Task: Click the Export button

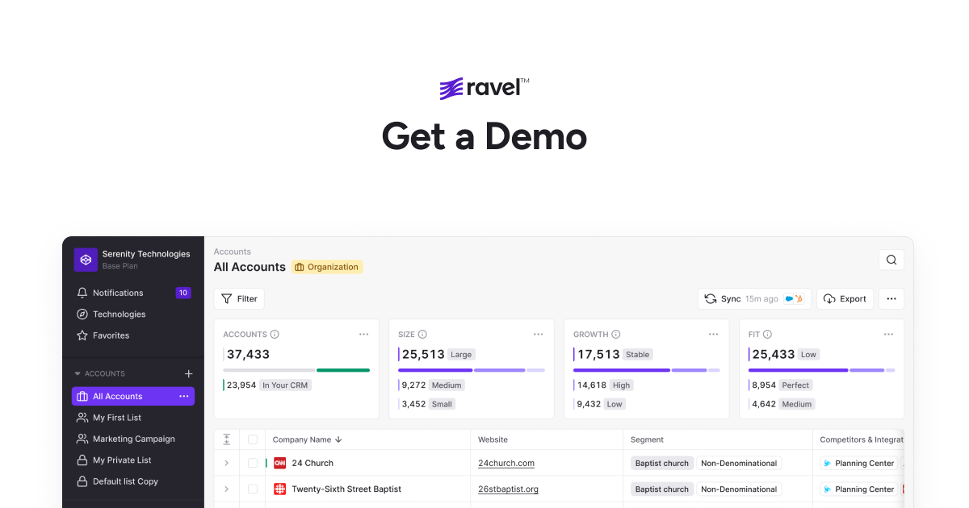Action: tap(845, 298)
